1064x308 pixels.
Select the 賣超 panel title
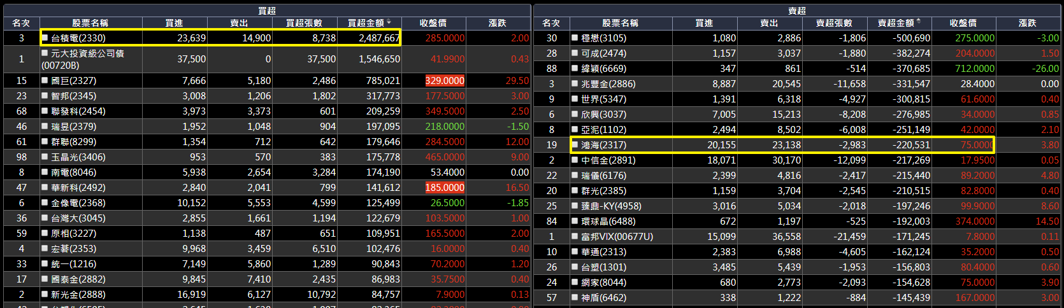tap(797, 11)
